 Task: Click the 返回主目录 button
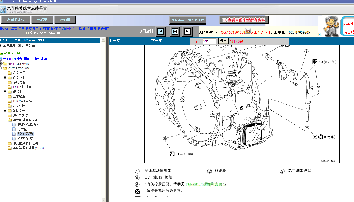point(15,20)
